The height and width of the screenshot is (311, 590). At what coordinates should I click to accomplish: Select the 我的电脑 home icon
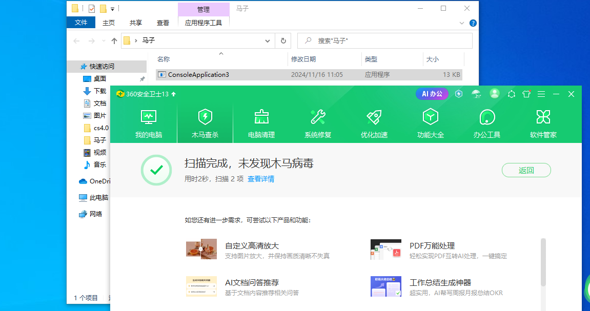(x=148, y=117)
